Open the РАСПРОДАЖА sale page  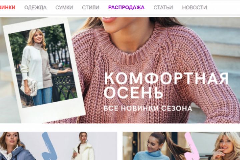[126, 7]
